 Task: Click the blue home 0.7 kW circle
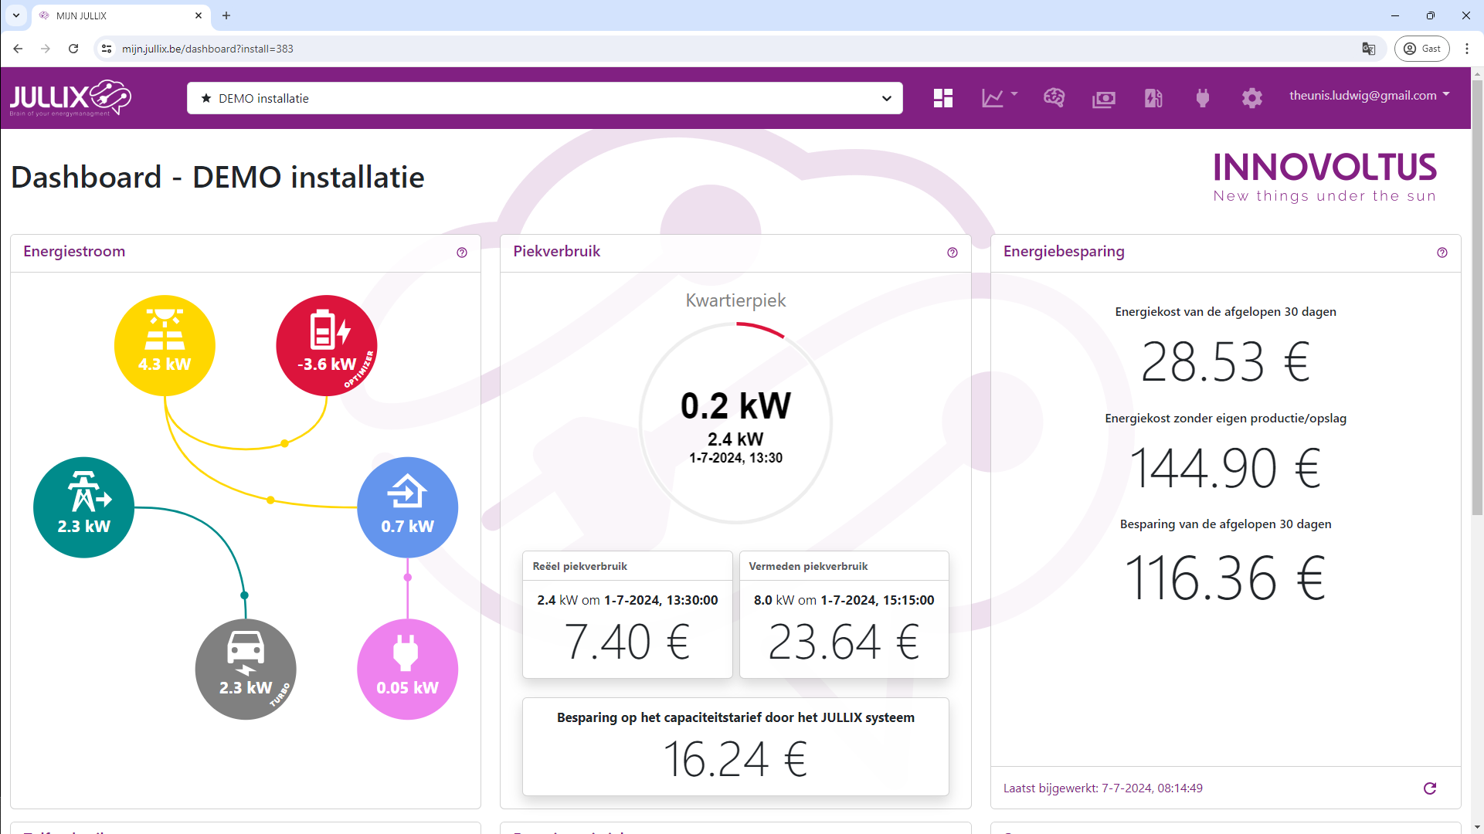click(407, 507)
